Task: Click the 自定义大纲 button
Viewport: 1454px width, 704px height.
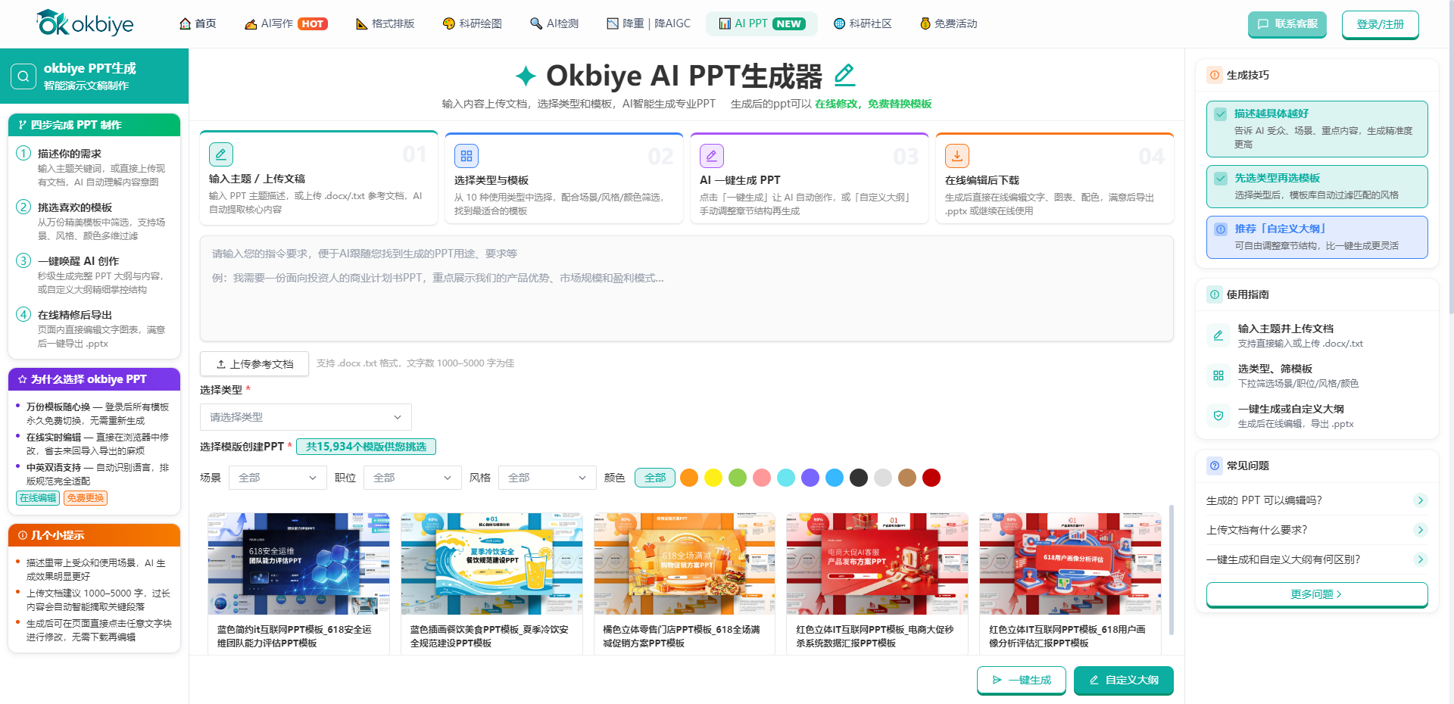Action: [x=1124, y=680]
